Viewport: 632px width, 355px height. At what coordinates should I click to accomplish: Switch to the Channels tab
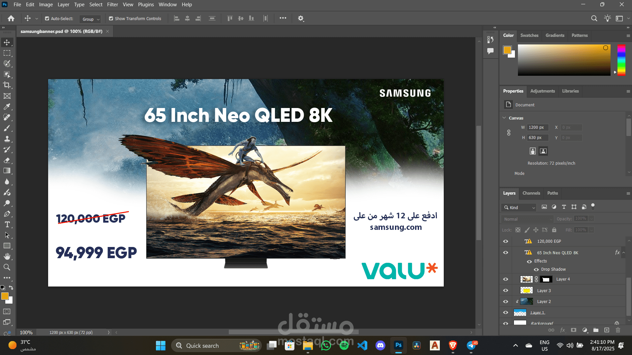(531, 193)
